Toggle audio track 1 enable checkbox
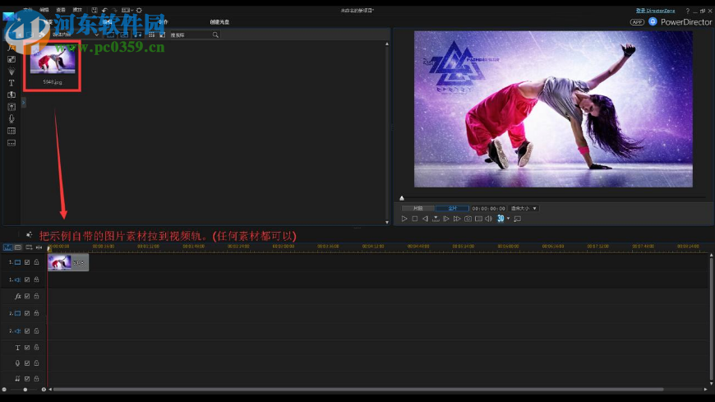715x402 pixels. pyautogui.click(x=27, y=280)
